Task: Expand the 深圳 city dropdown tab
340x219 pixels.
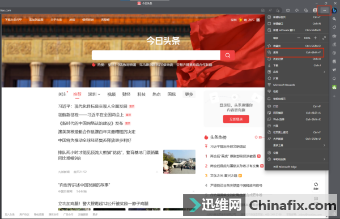Action: (x=94, y=95)
